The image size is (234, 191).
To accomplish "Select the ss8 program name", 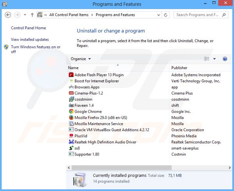I will pos(77,148).
